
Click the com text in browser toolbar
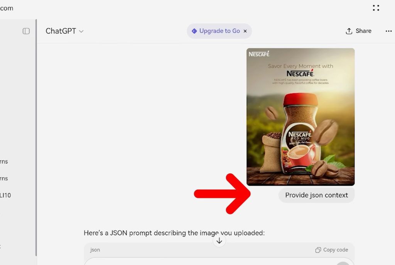(x=7, y=8)
